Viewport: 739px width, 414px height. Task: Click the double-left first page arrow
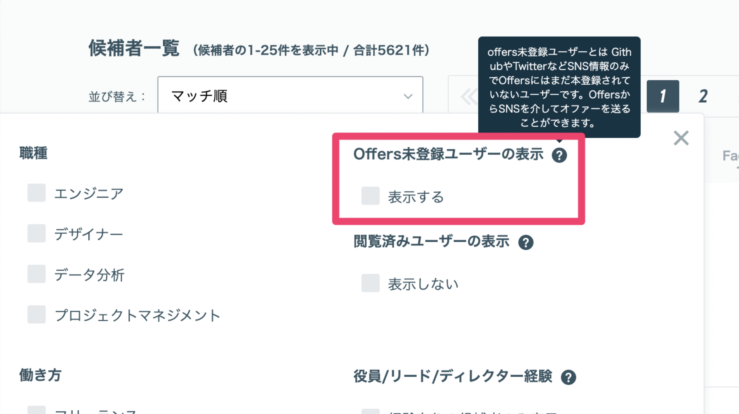[x=468, y=97]
